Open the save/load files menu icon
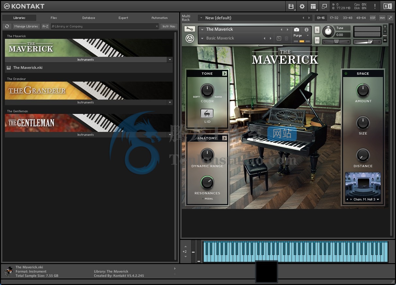Screen dimensions: 396x285 [291, 6]
